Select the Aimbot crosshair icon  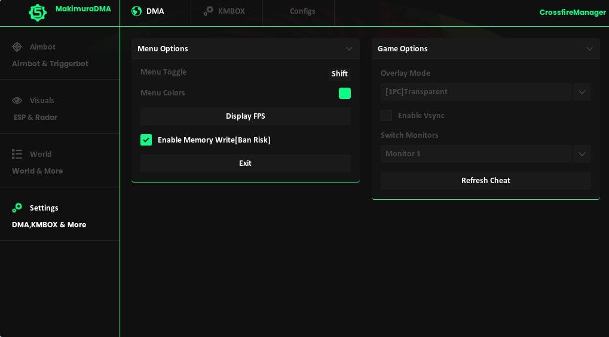click(x=17, y=47)
